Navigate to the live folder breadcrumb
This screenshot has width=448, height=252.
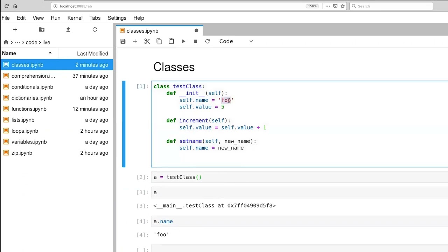coord(46,42)
